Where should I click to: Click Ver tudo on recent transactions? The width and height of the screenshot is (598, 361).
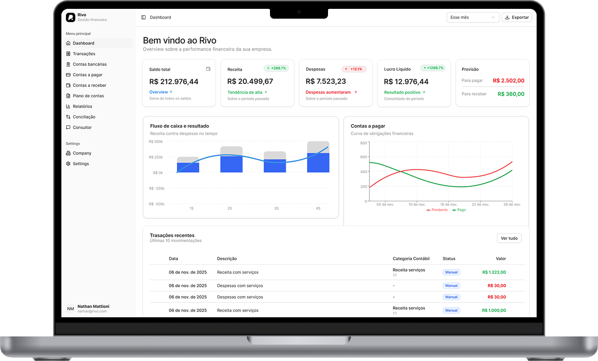tap(509, 238)
